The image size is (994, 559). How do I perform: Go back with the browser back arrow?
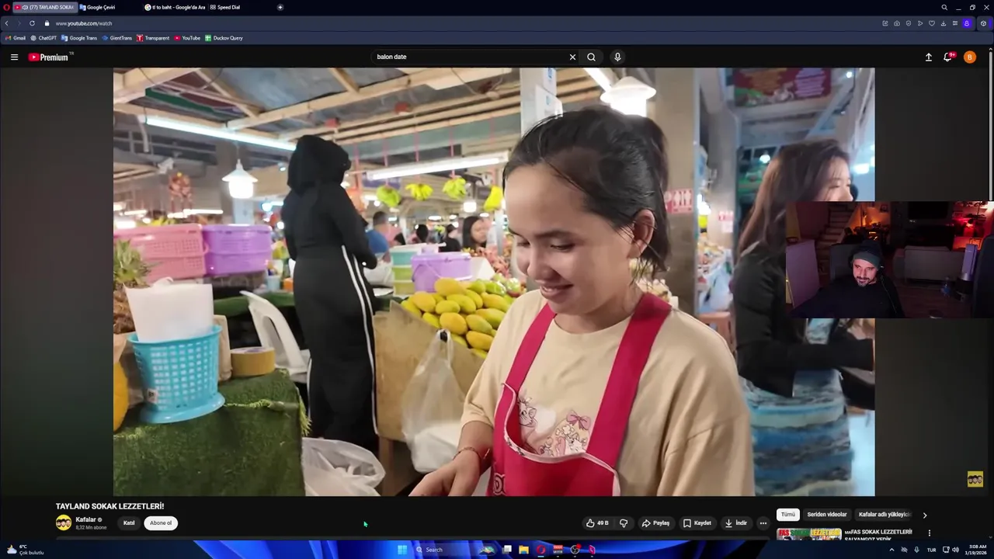click(x=7, y=23)
